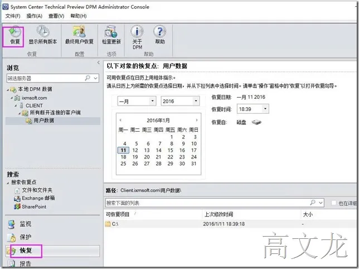Select the 2016/1/11 18:39:18 timestamp cell

(224, 224)
